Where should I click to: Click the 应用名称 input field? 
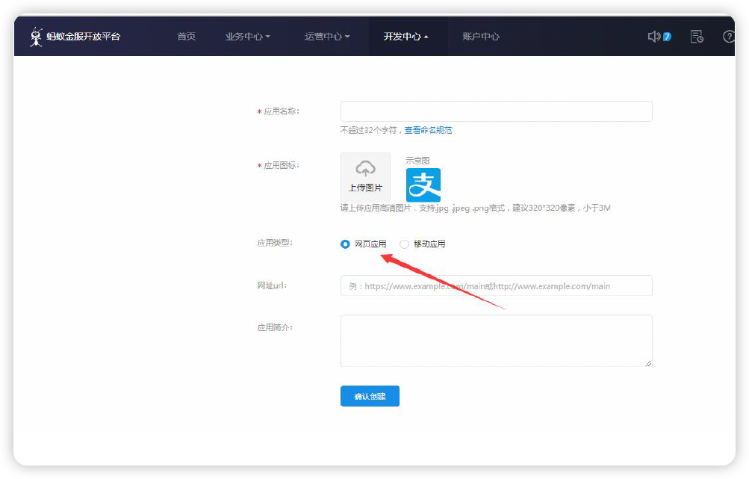[x=495, y=111]
